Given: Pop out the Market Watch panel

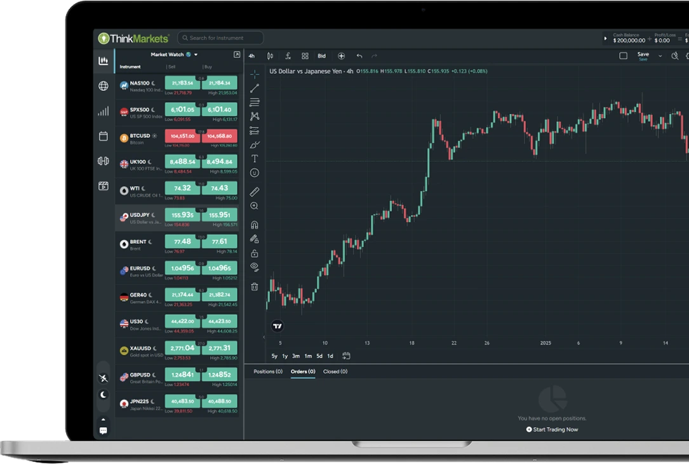Looking at the screenshot, I should point(237,55).
